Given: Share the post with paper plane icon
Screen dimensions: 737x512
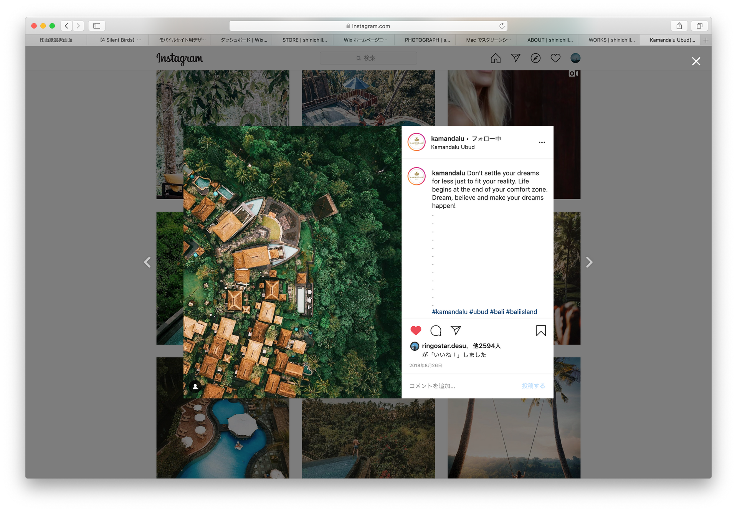Looking at the screenshot, I should click(x=456, y=330).
